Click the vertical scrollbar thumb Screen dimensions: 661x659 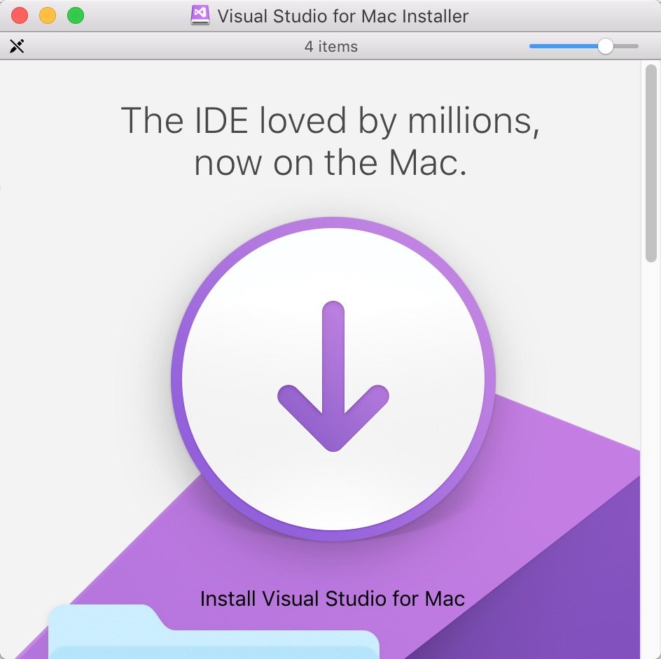click(x=651, y=161)
